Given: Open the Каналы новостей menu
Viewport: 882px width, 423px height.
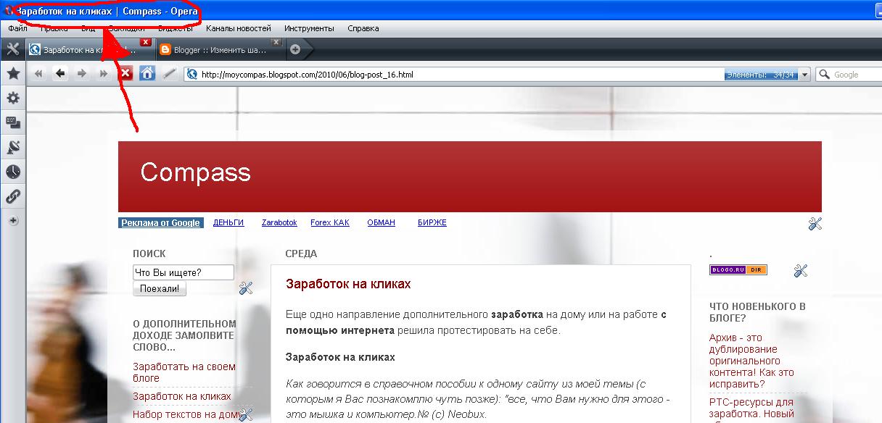Looking at the screenshot, I should tap(238, 28).
